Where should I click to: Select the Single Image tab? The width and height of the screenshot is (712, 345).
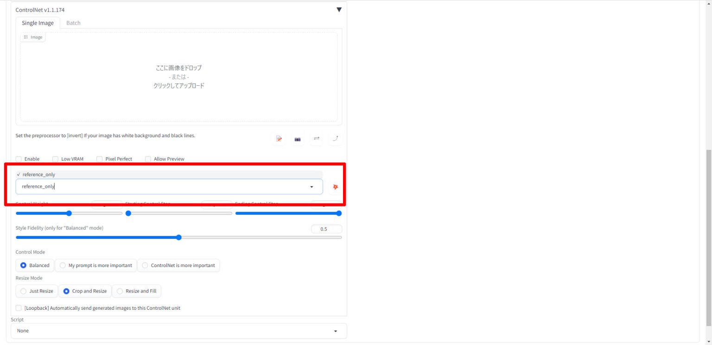click(x=38, y=23)
